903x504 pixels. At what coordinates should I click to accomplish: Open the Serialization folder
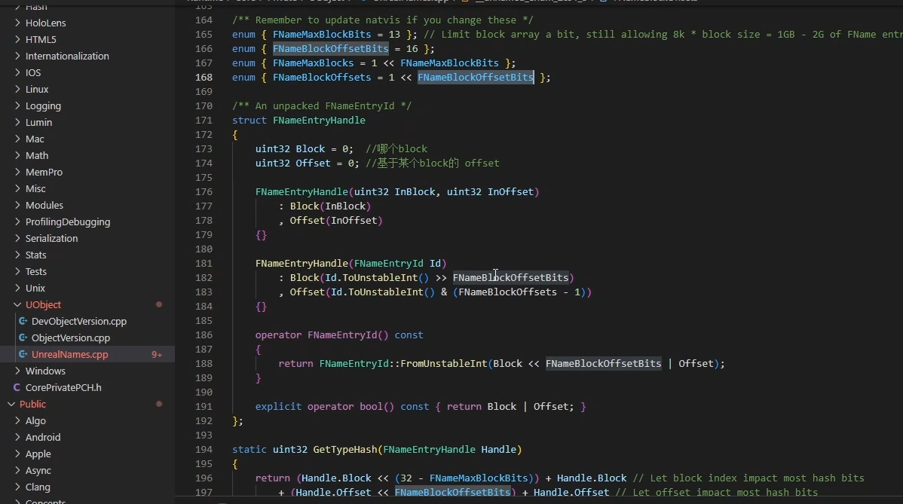point(51,239)
